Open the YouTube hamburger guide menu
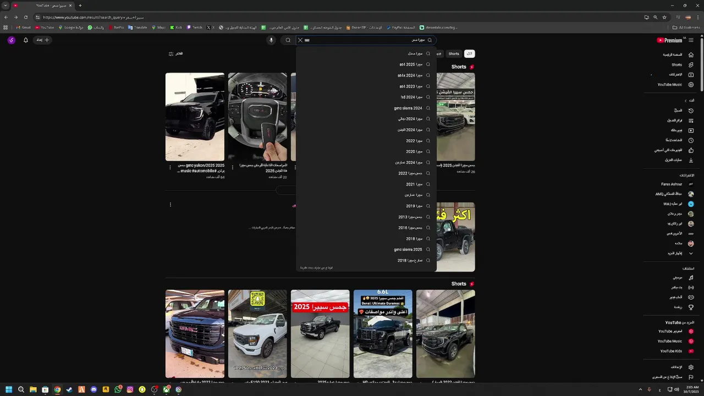Image resolution: width=704 pixels, height=396 pixels. (x=691, y=40)
